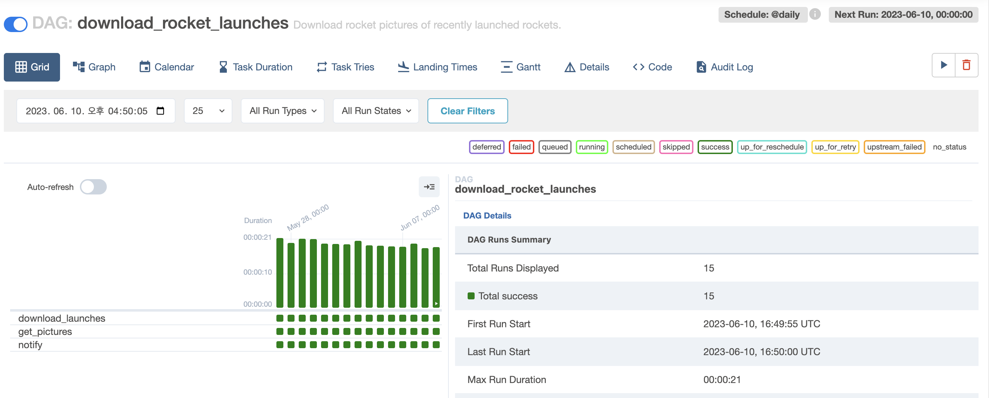The image size is (989, 398).
Task: Open the Gantt chart view
Action: coord(520,67)
